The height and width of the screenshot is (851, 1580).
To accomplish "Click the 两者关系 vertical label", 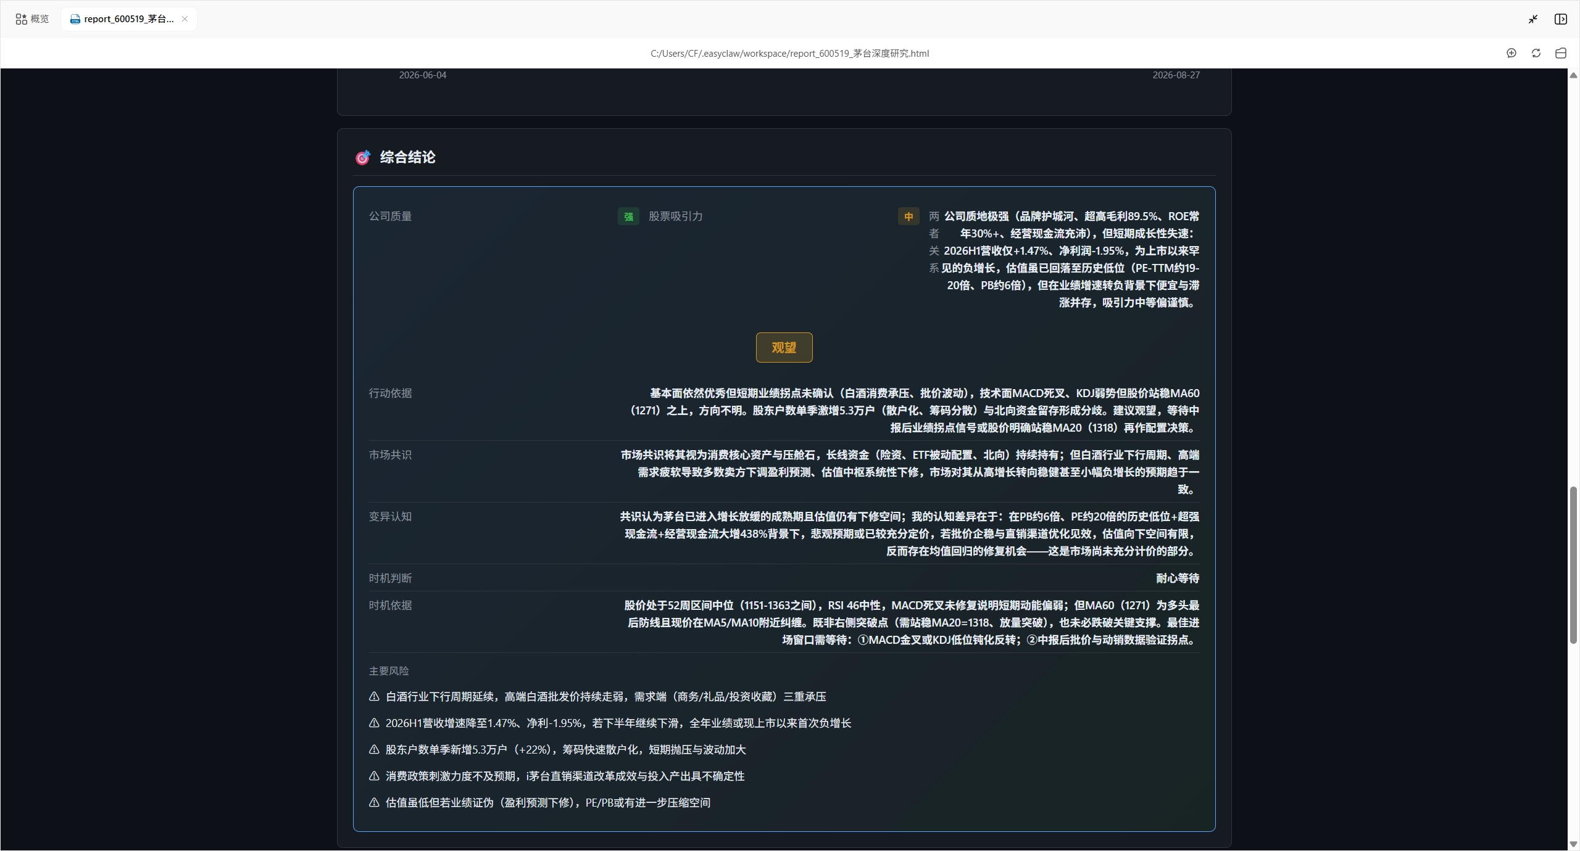I will (x=934, y=242).
